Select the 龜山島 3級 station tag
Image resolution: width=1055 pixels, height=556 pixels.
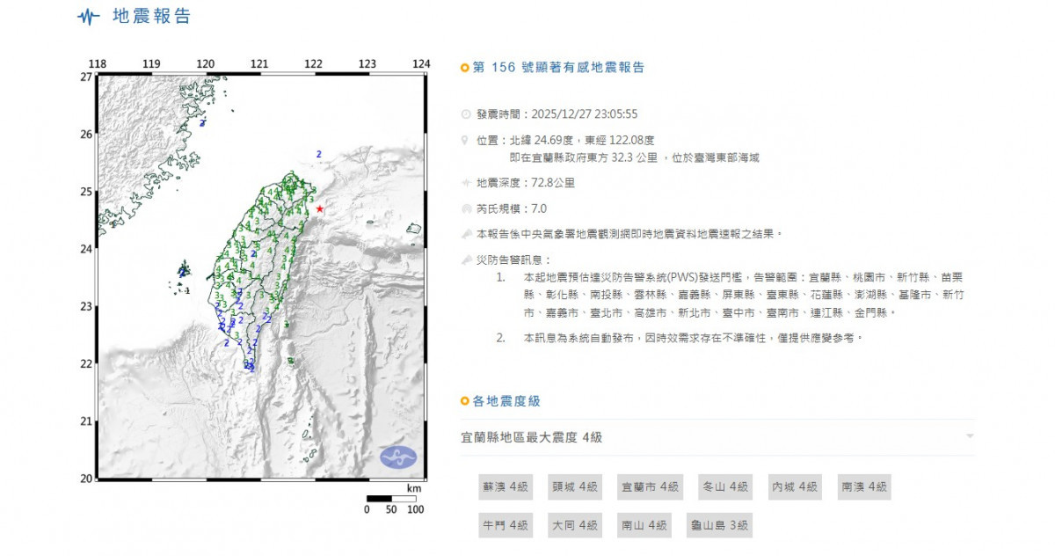[x=719, y=525]
